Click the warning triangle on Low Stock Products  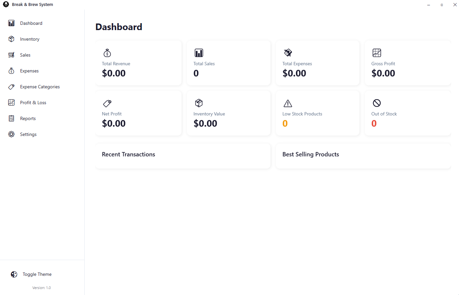coord(288,103)
